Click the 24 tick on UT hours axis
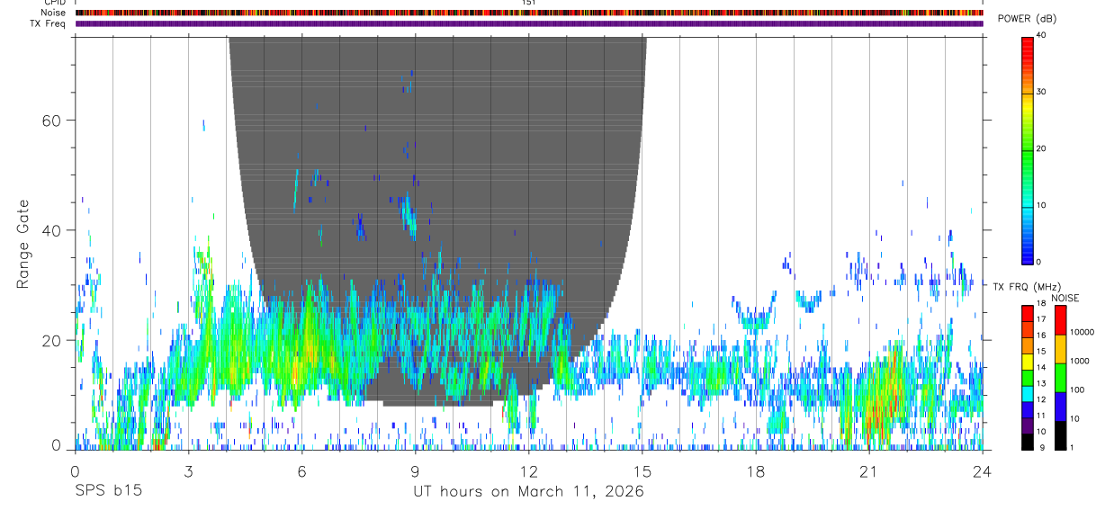Screen dimensions: 1105x510 (983, 471)
